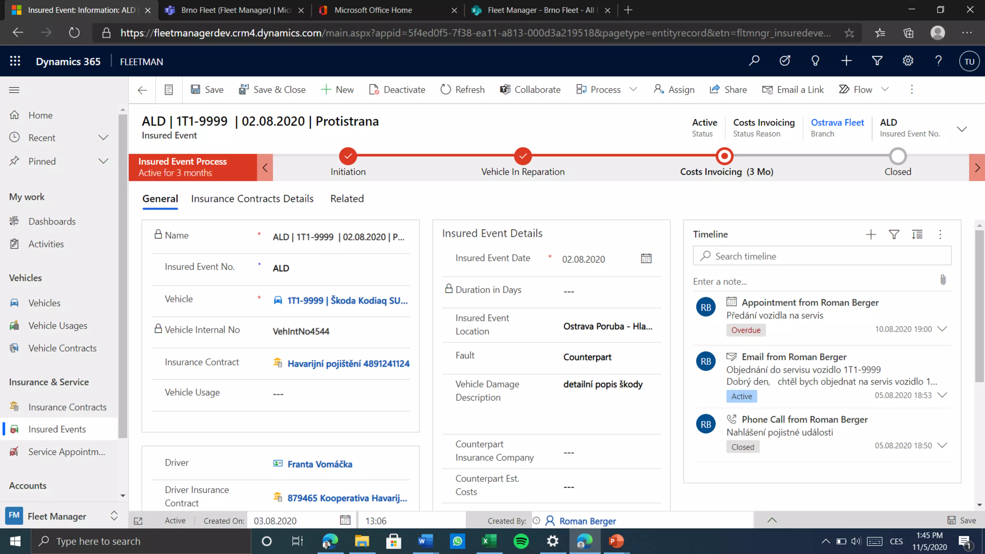Pop out form with footer expand icon
This screenshot has width=985, height=554.
138,521
